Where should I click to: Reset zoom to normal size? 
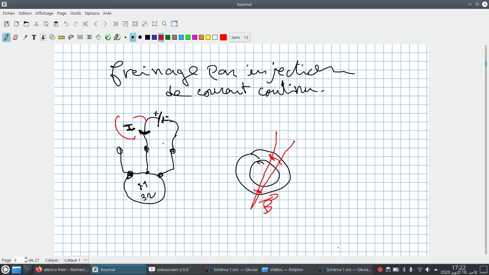pyautogui.click(x=155, y=24)
